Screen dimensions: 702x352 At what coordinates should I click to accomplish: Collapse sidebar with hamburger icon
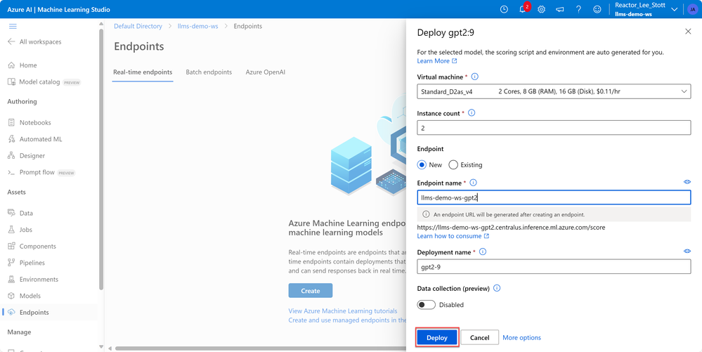(13, 27)
